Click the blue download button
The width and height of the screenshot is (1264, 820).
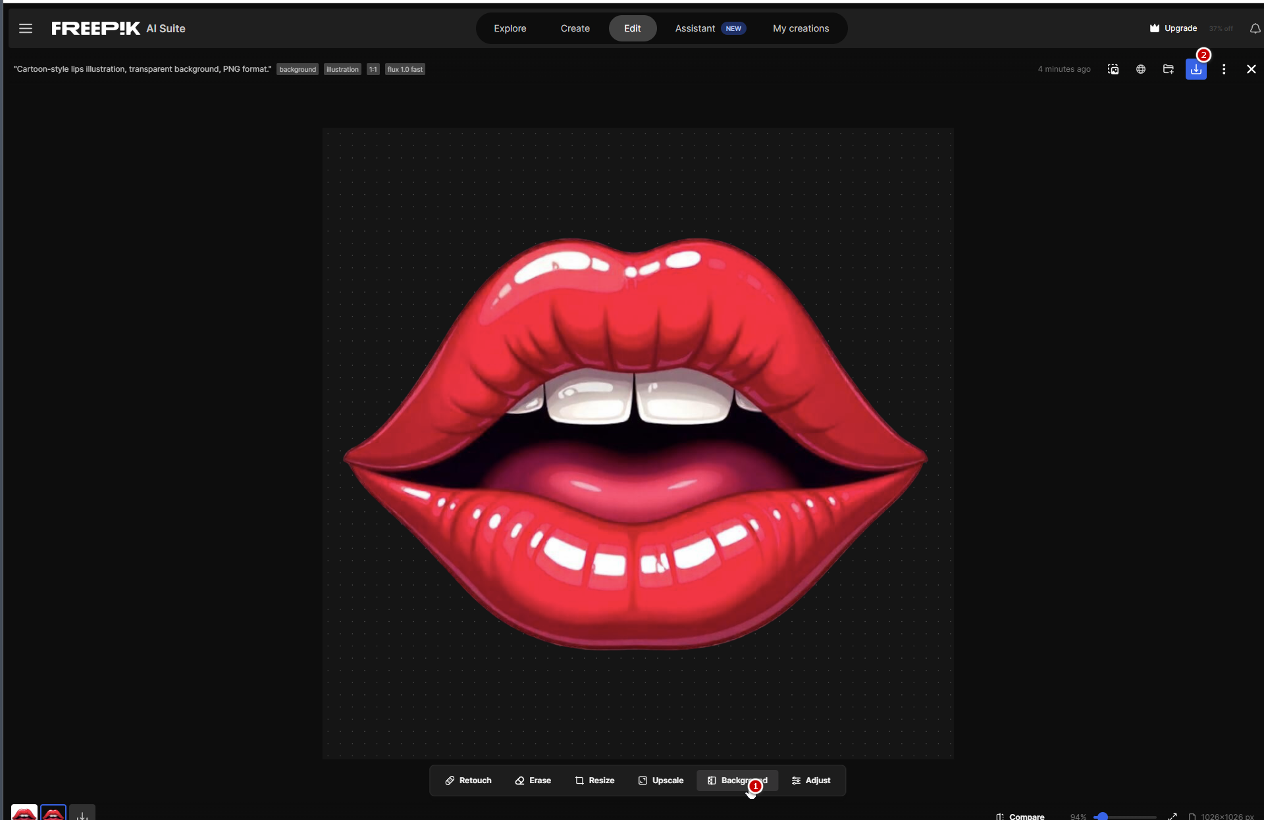(1196, 70)
